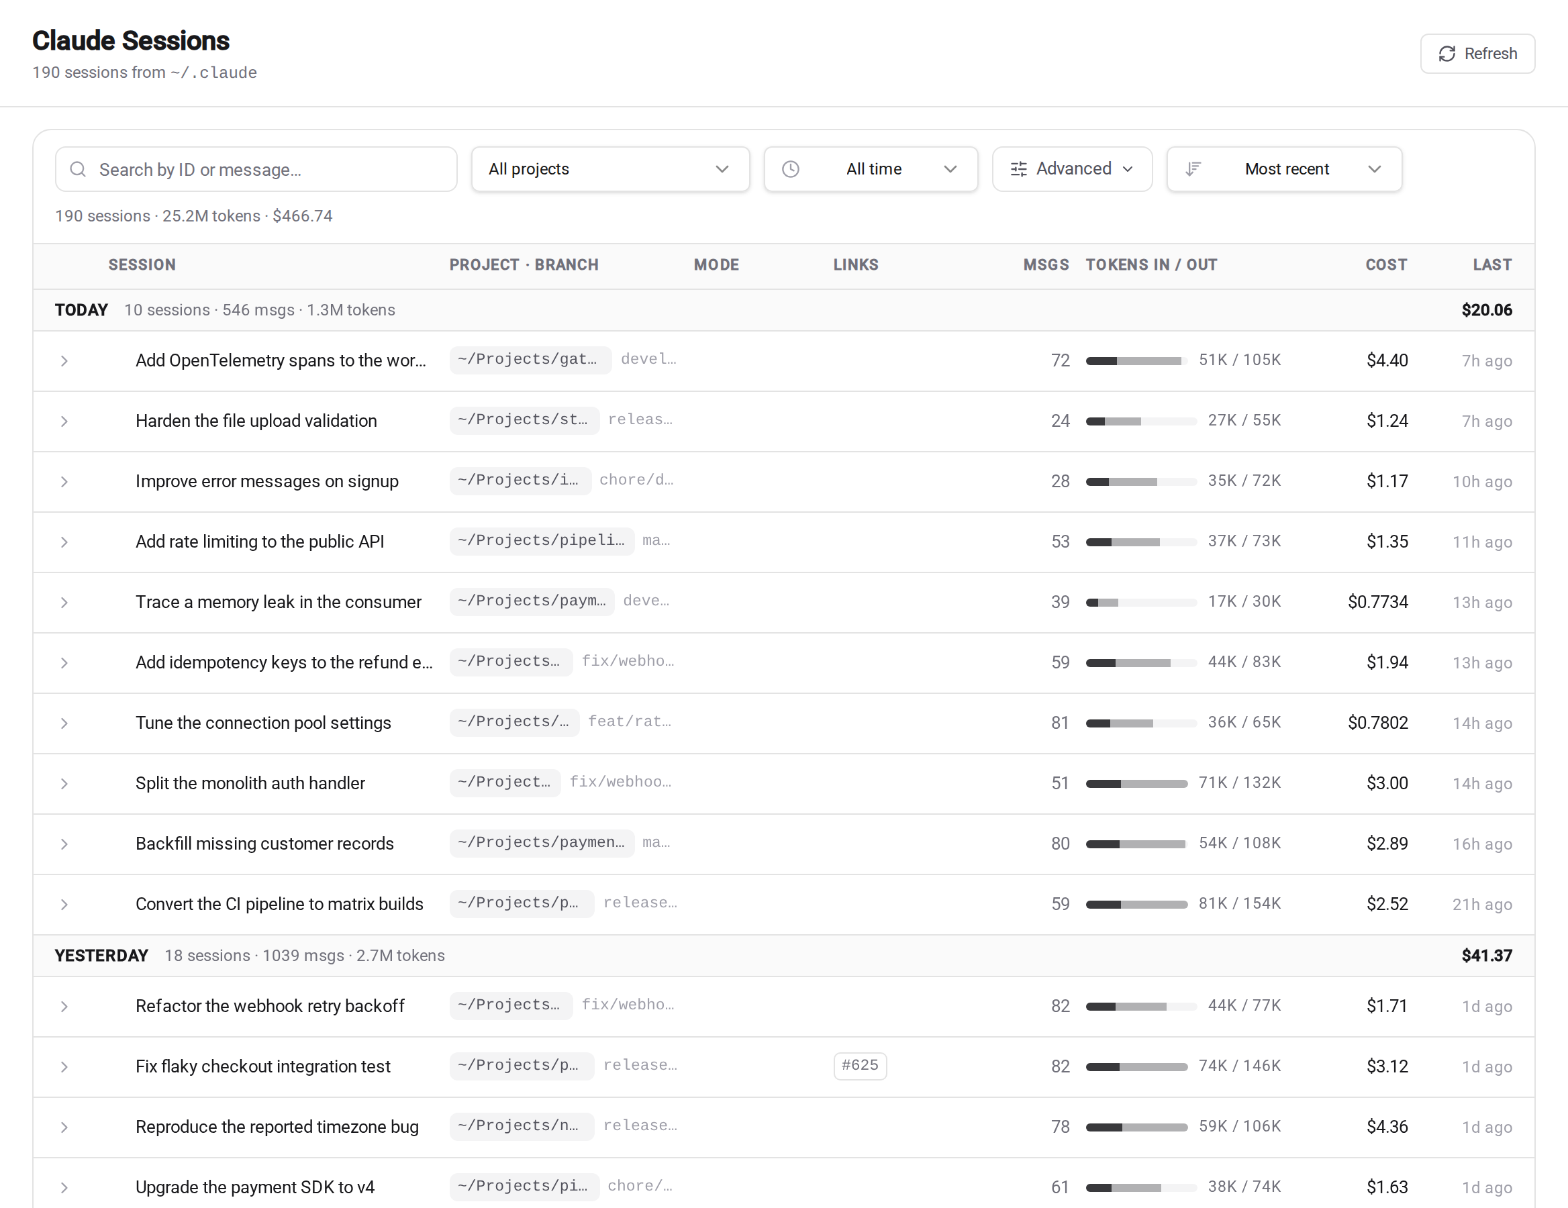The image size is (1568, 1208).
Task: Expand Trace a memory leak session
Action: click(x=64, y=602)
